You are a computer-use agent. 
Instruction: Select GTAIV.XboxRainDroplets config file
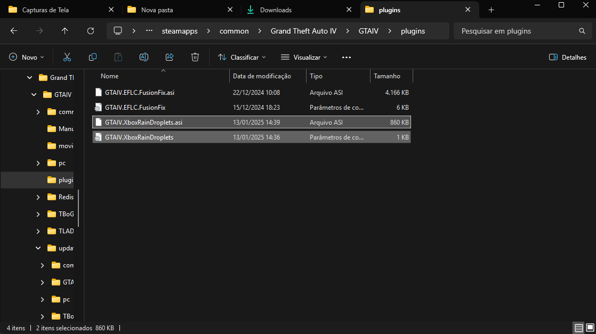click(252, 137)
